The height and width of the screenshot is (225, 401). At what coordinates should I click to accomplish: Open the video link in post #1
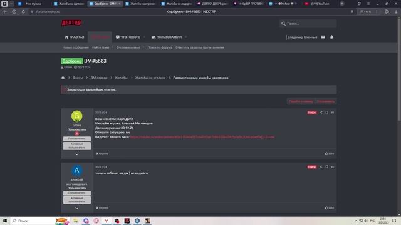tap(202, 137)
